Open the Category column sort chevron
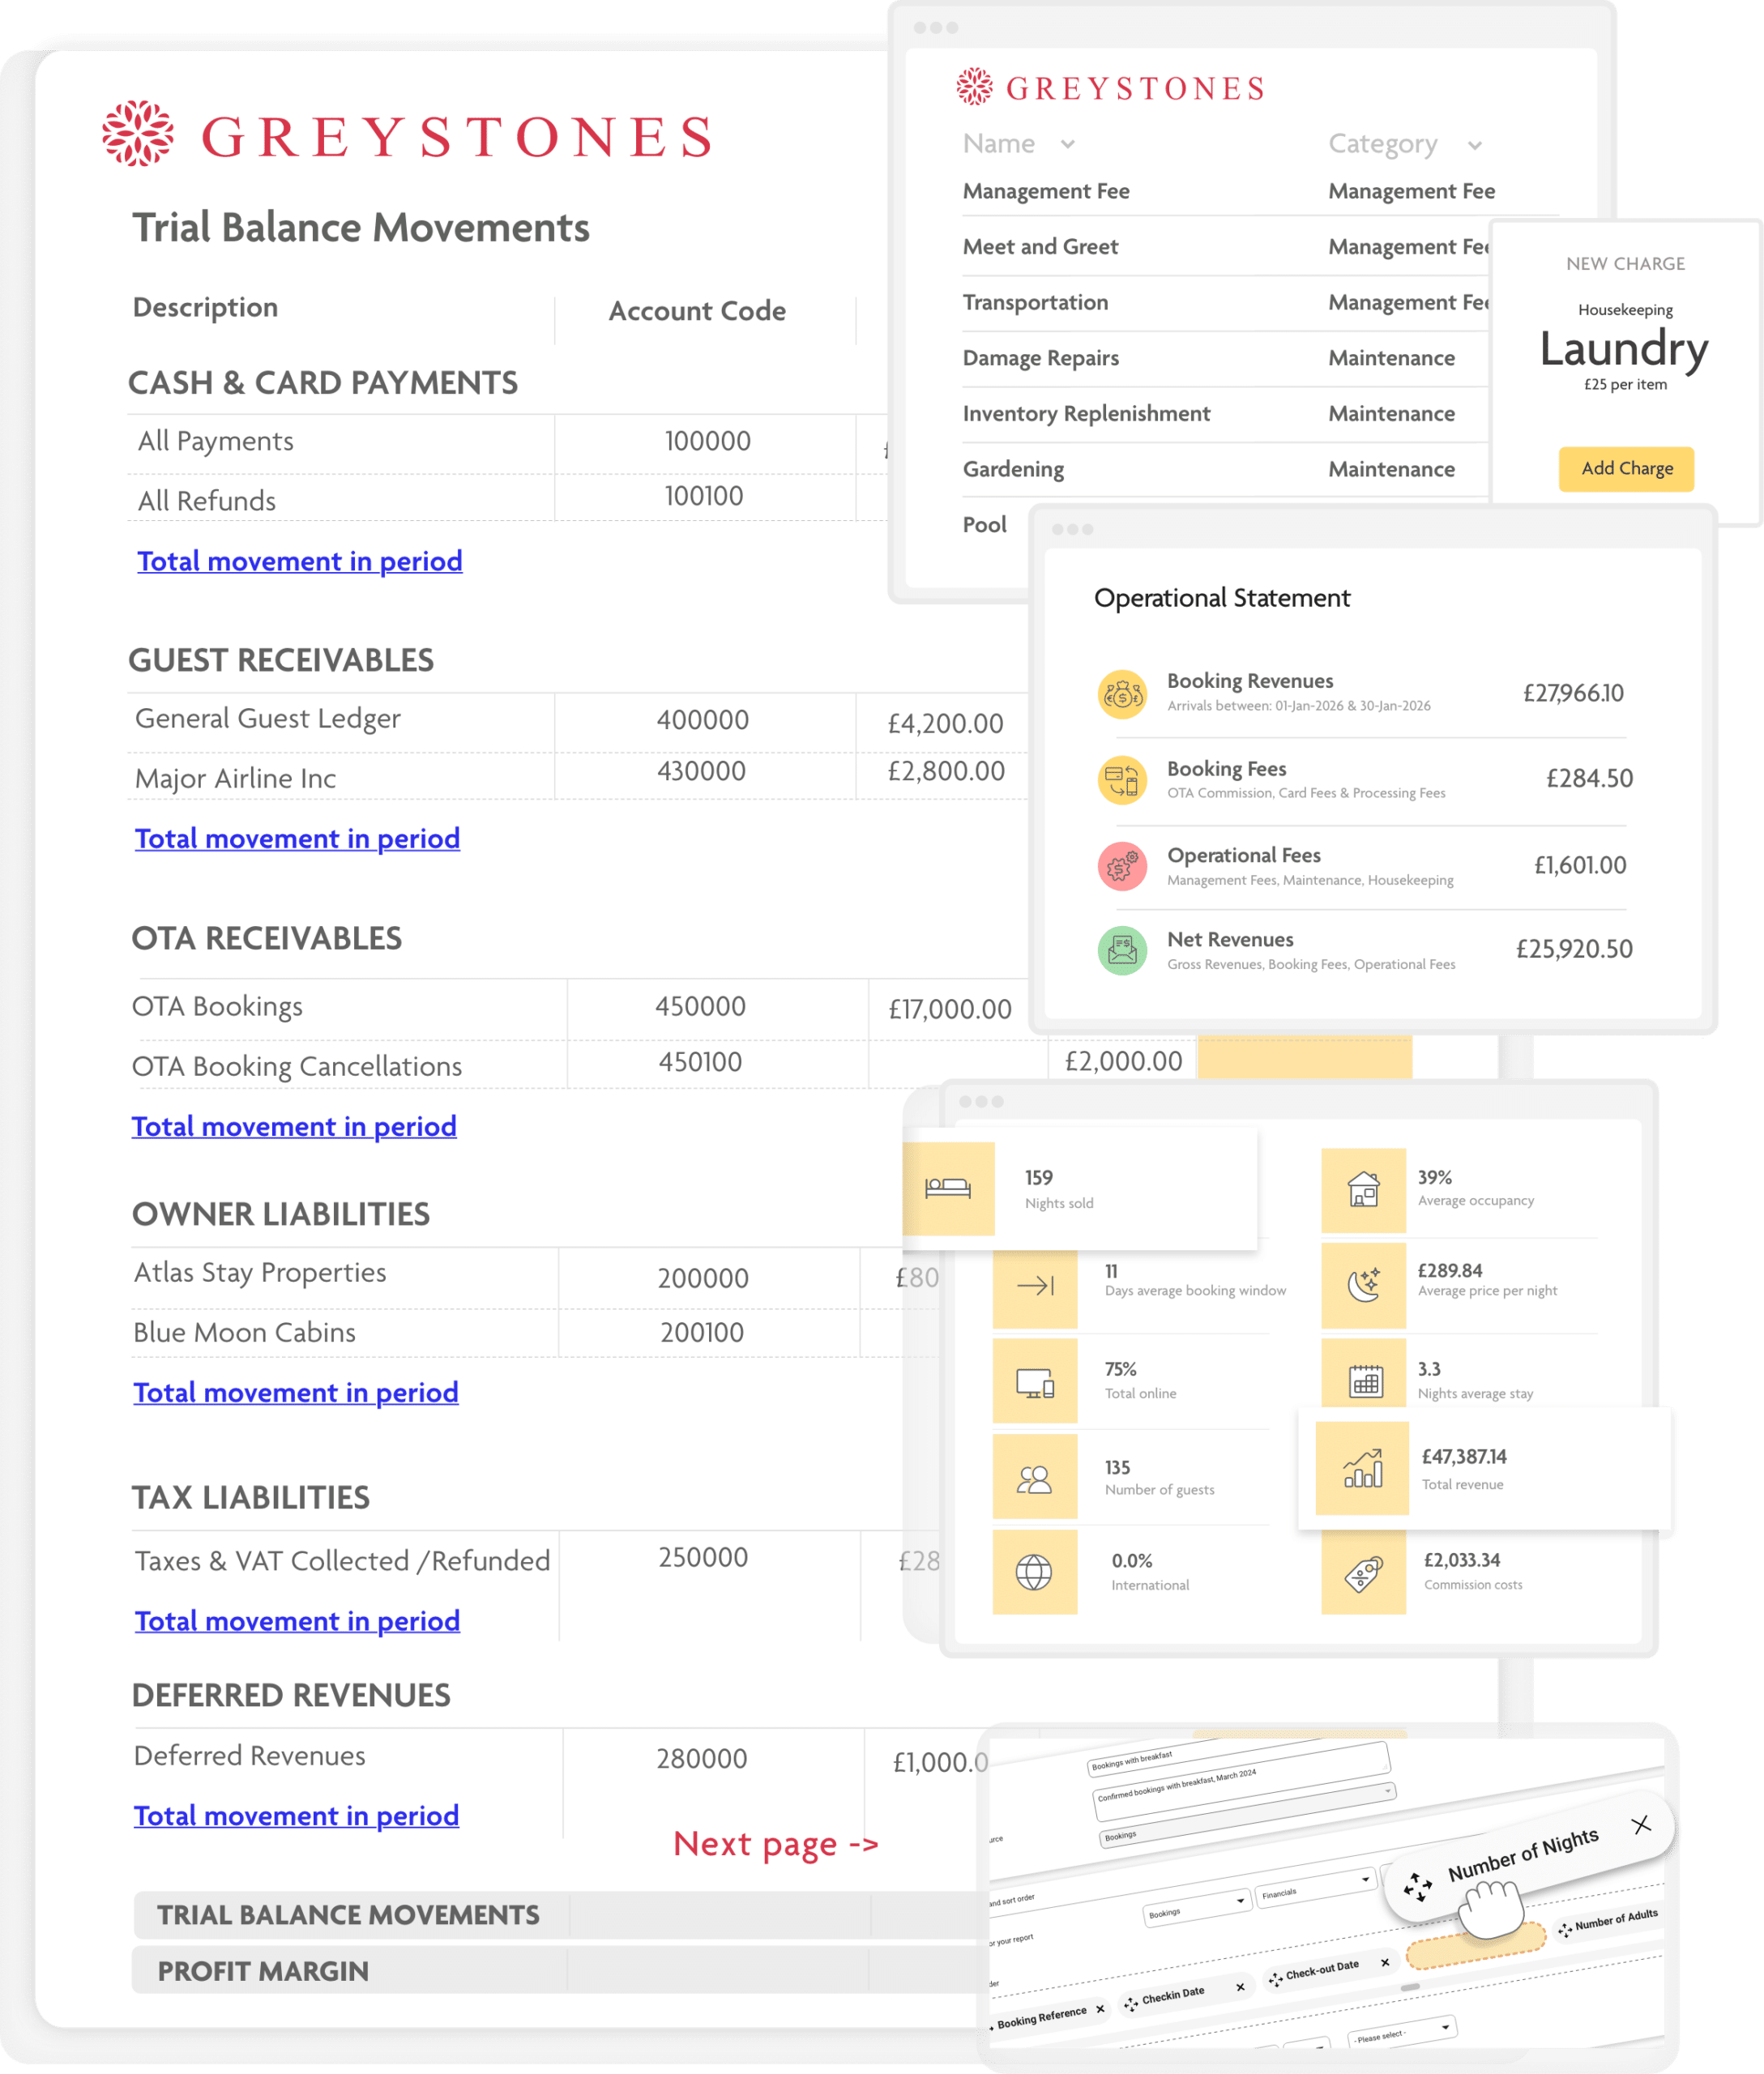This screenshot has height=2074, width=1764. (x=1475, y=145)
